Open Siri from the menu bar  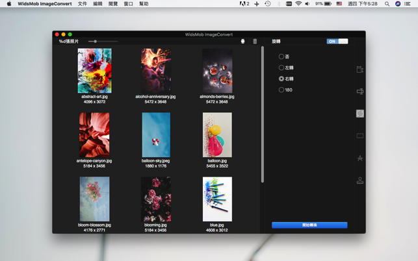pyautogui.click(x=398, y=4)
